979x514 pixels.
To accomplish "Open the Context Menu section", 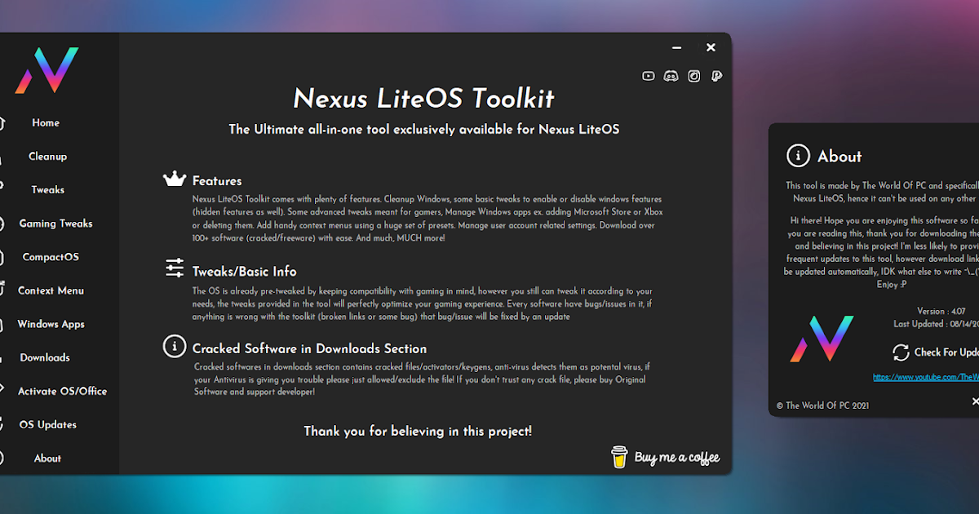I will [51, 290].
